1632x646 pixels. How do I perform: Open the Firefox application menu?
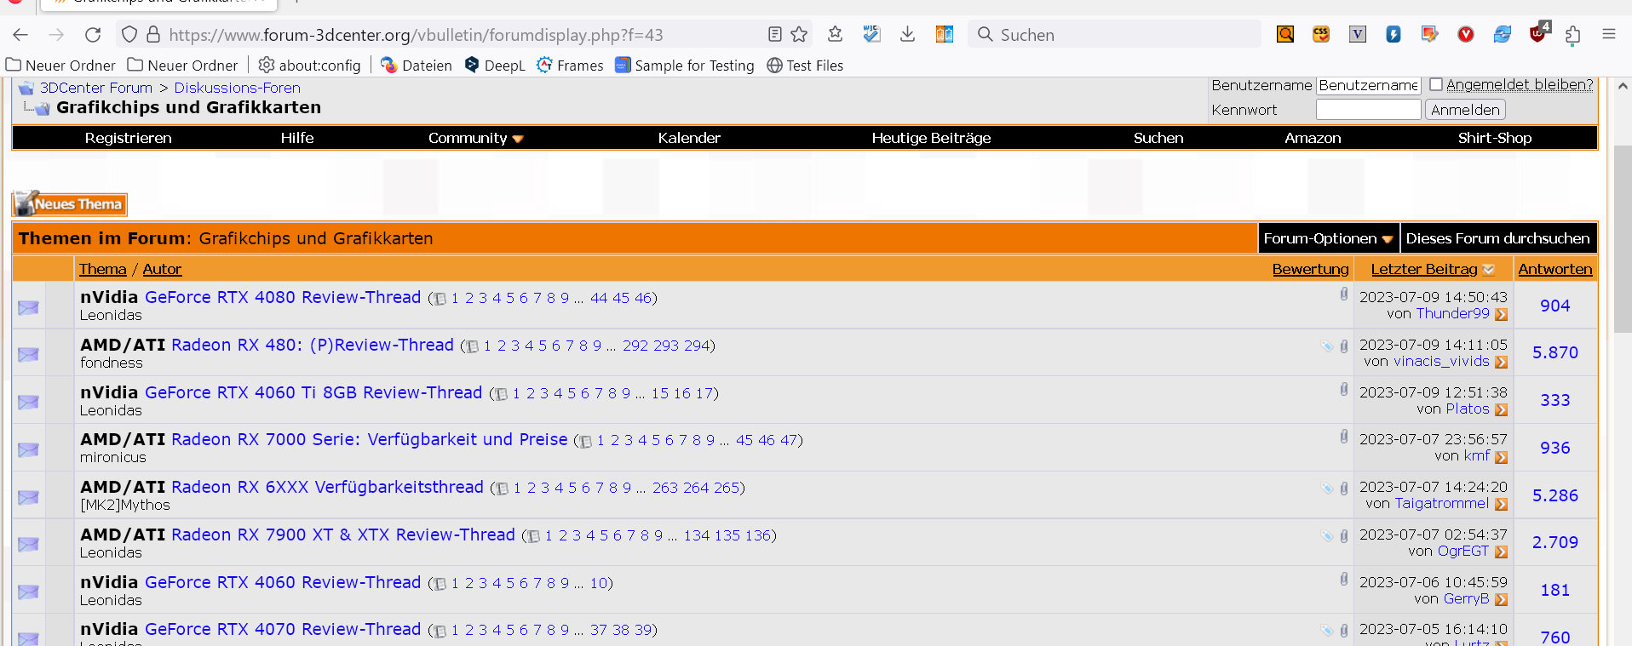pos(1609,34)
